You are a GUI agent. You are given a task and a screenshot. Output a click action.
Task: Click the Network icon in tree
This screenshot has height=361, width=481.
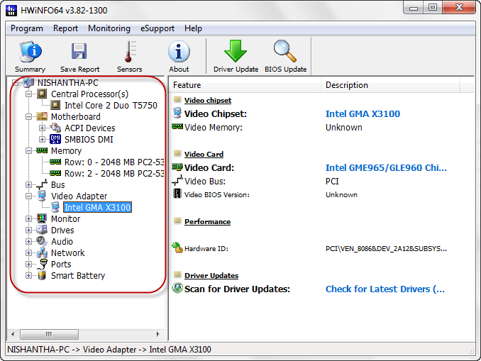[42, 252]
